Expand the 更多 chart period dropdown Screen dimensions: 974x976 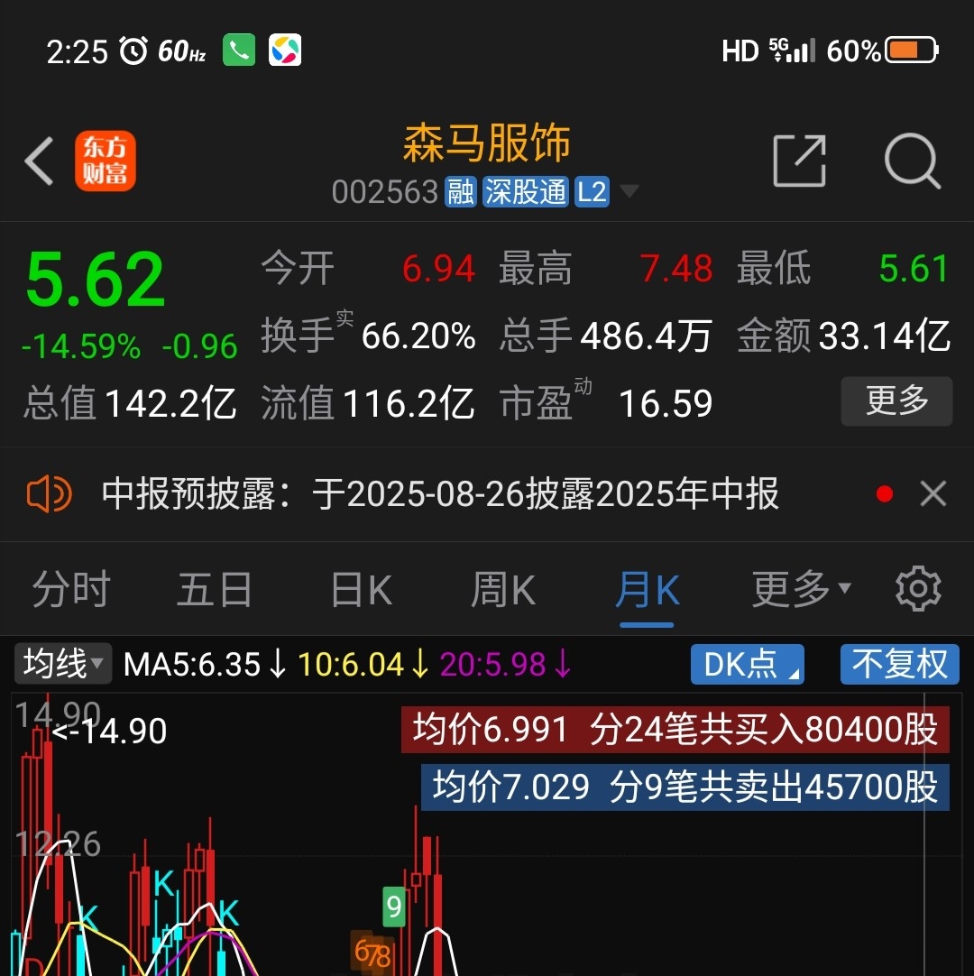coord(802,589)
